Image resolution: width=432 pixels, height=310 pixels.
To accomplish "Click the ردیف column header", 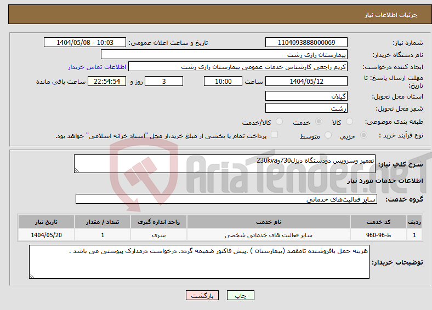I will (414, 222).
